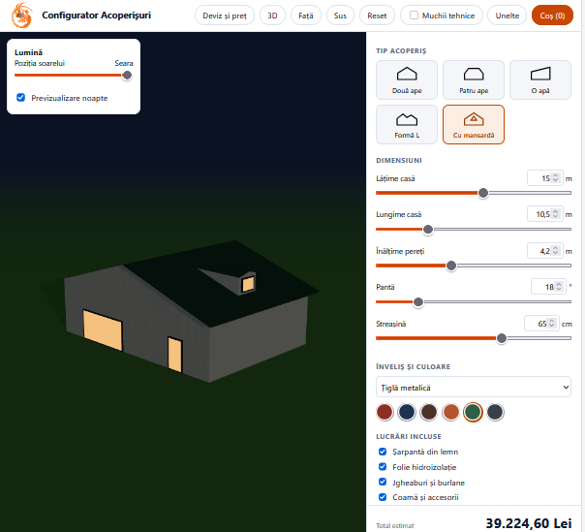Select the Cu mansardă roof type
The image size is (585, 532).
click(x=474, y=124)
